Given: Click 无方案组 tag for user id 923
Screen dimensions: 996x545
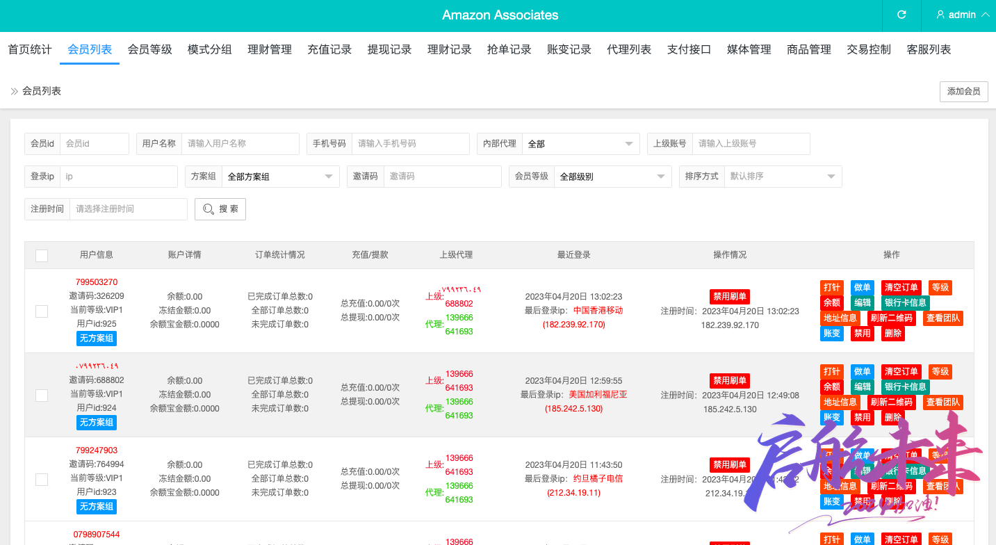Looking at the screenshot, I should (x=97, y=507).
